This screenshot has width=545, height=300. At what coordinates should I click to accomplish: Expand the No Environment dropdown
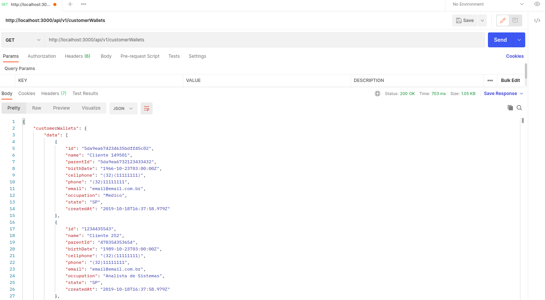[488, 4]
